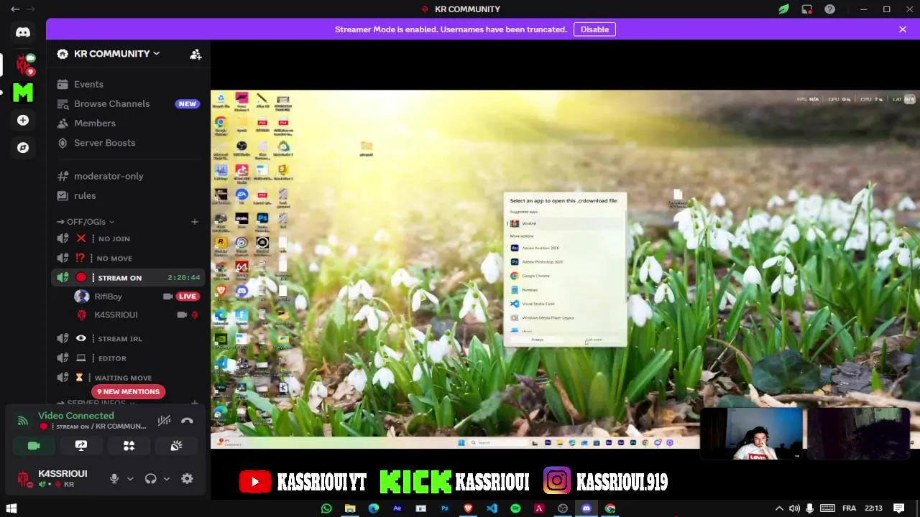The image size is (920, 517).
Task: Toggle screen sharing button
Action: (x=81, y=446)
